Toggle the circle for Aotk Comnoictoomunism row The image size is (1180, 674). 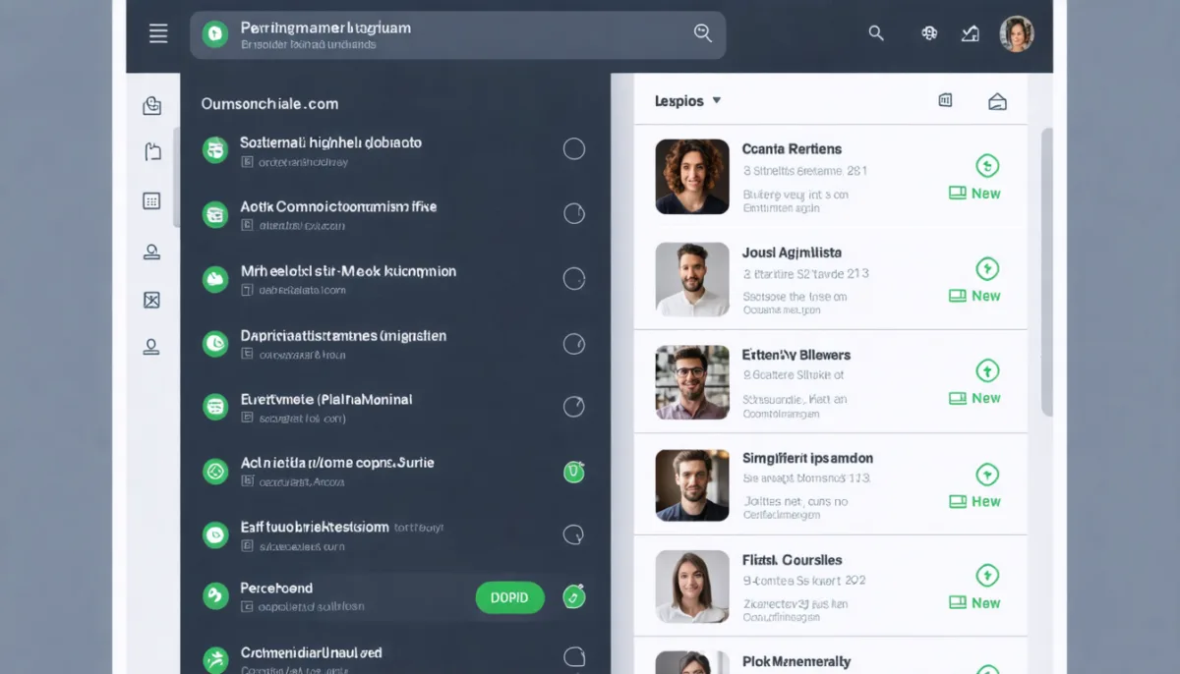click(x=574, y=213)
